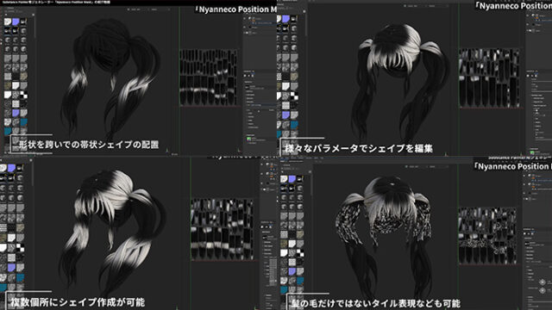This screenshot has width=552, height=310.
Task: Click green generator icon in シェイプを編集 properties
Action: pyautogui.click(x=532, y=152)
